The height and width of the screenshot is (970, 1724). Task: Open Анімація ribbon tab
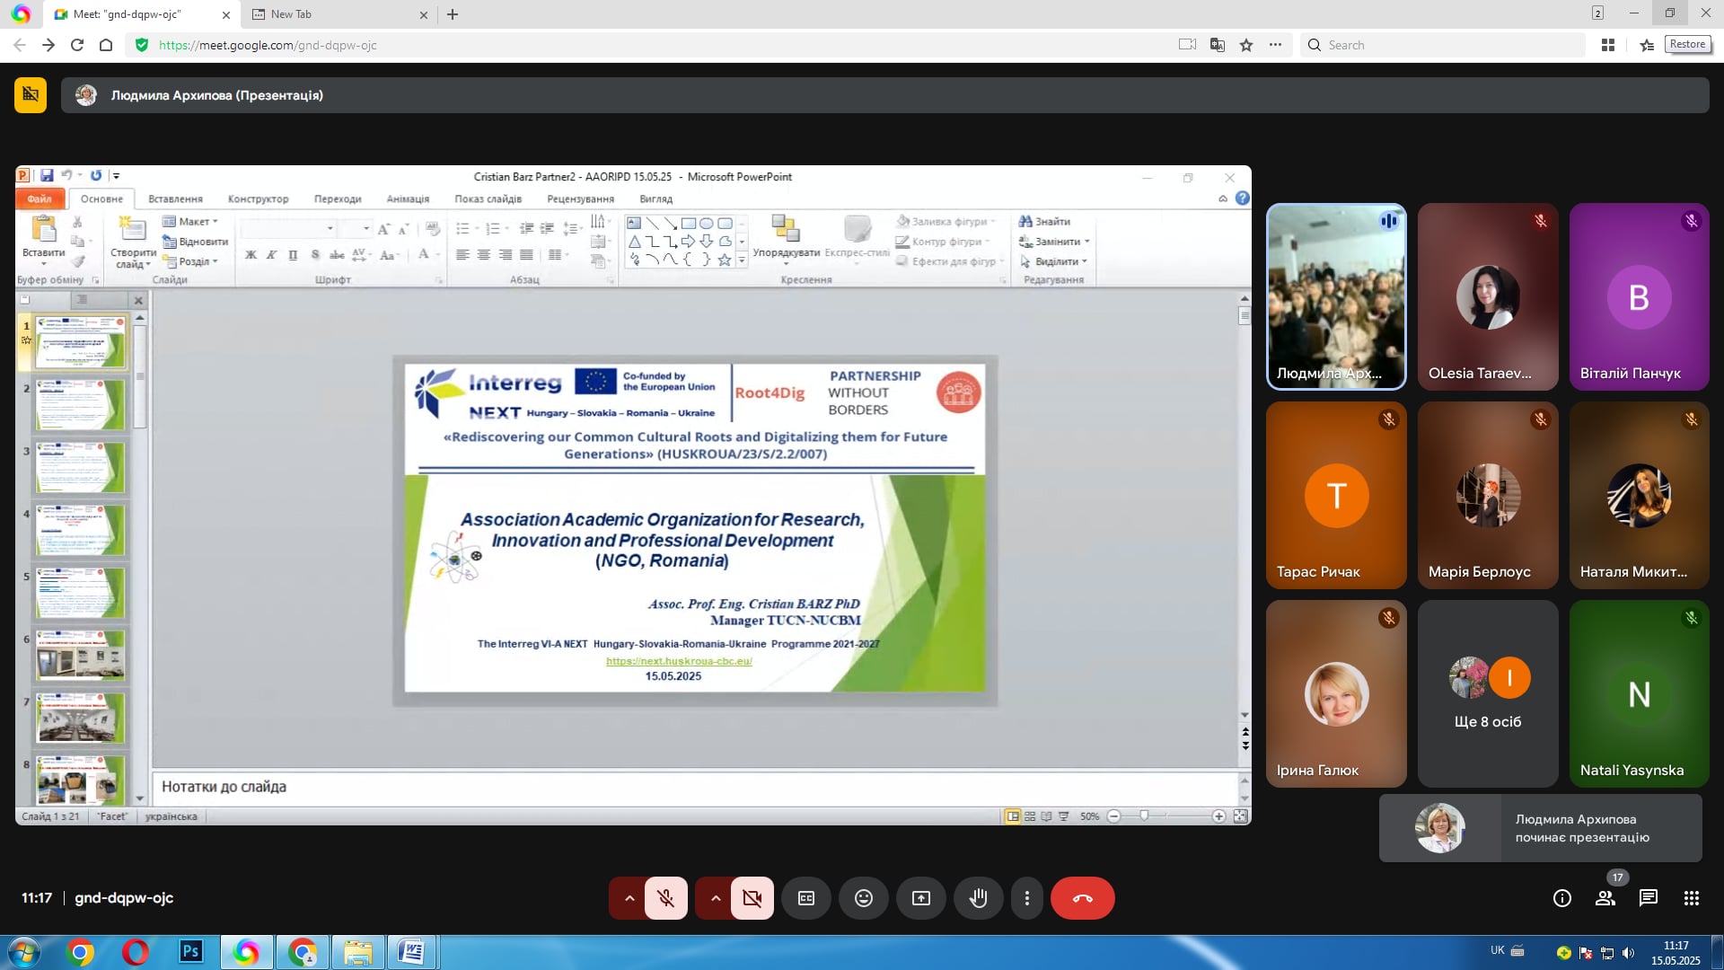(x=408, y=198)
